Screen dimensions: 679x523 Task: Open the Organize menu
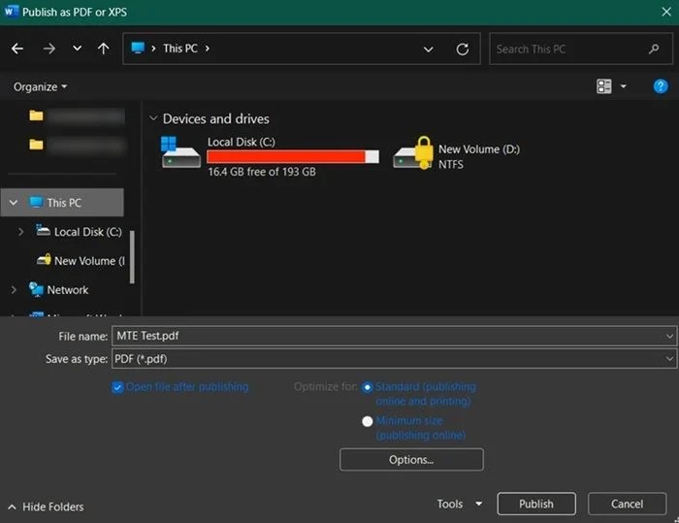pyautogui.click(x=40, y=86)
